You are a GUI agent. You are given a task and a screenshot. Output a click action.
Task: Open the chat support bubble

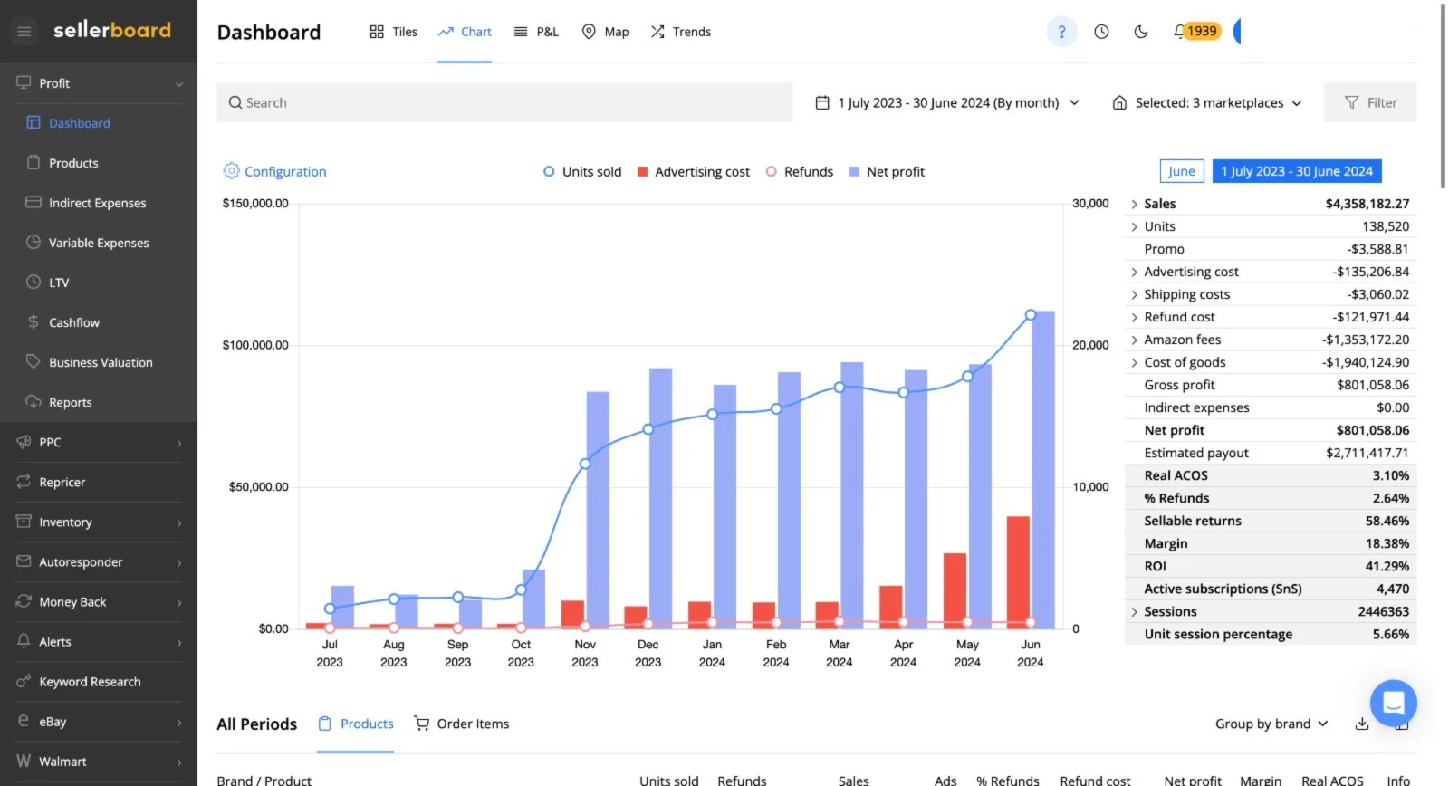pos(1393,703)
